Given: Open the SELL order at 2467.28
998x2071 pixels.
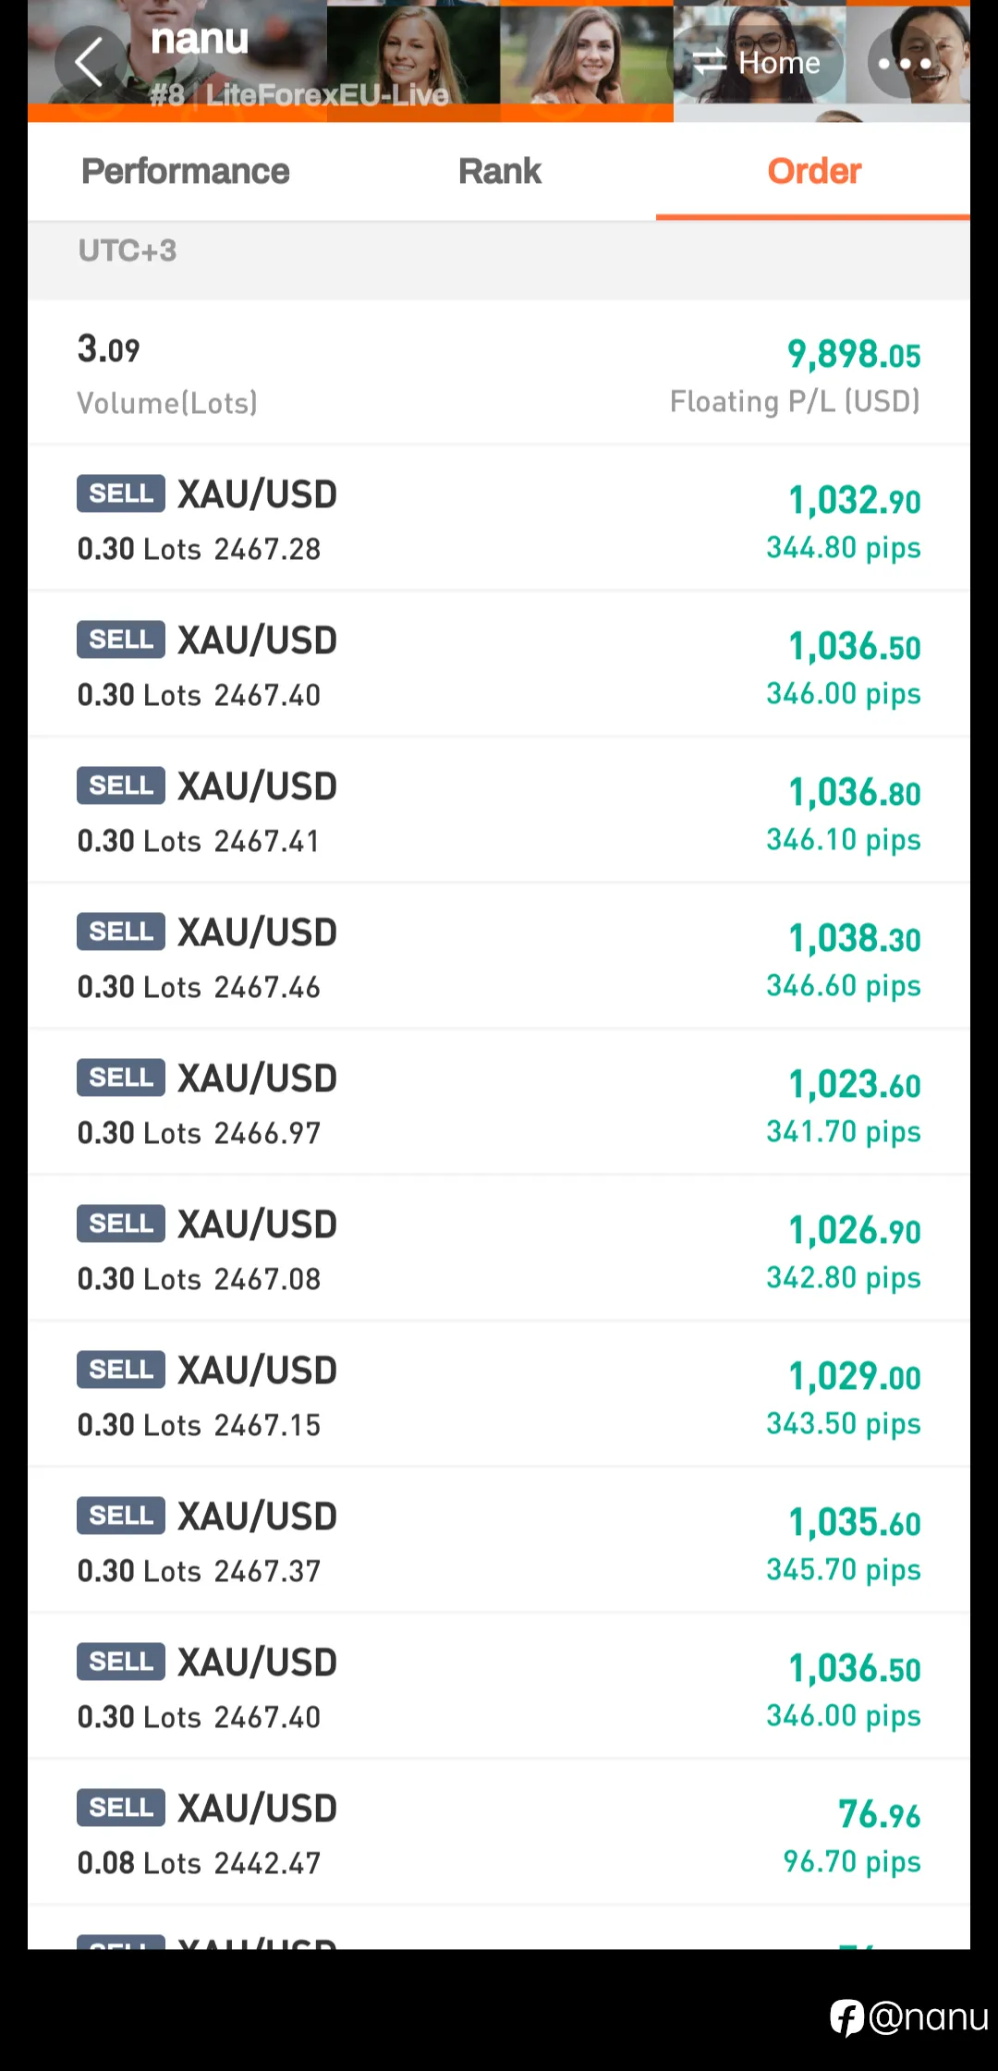Looking at the screenshot, I should [499, 518].
